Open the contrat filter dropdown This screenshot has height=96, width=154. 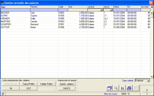[x=101, y=10]
